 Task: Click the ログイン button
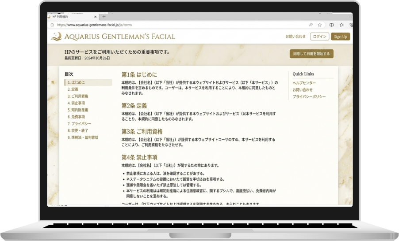click(320, 37)
